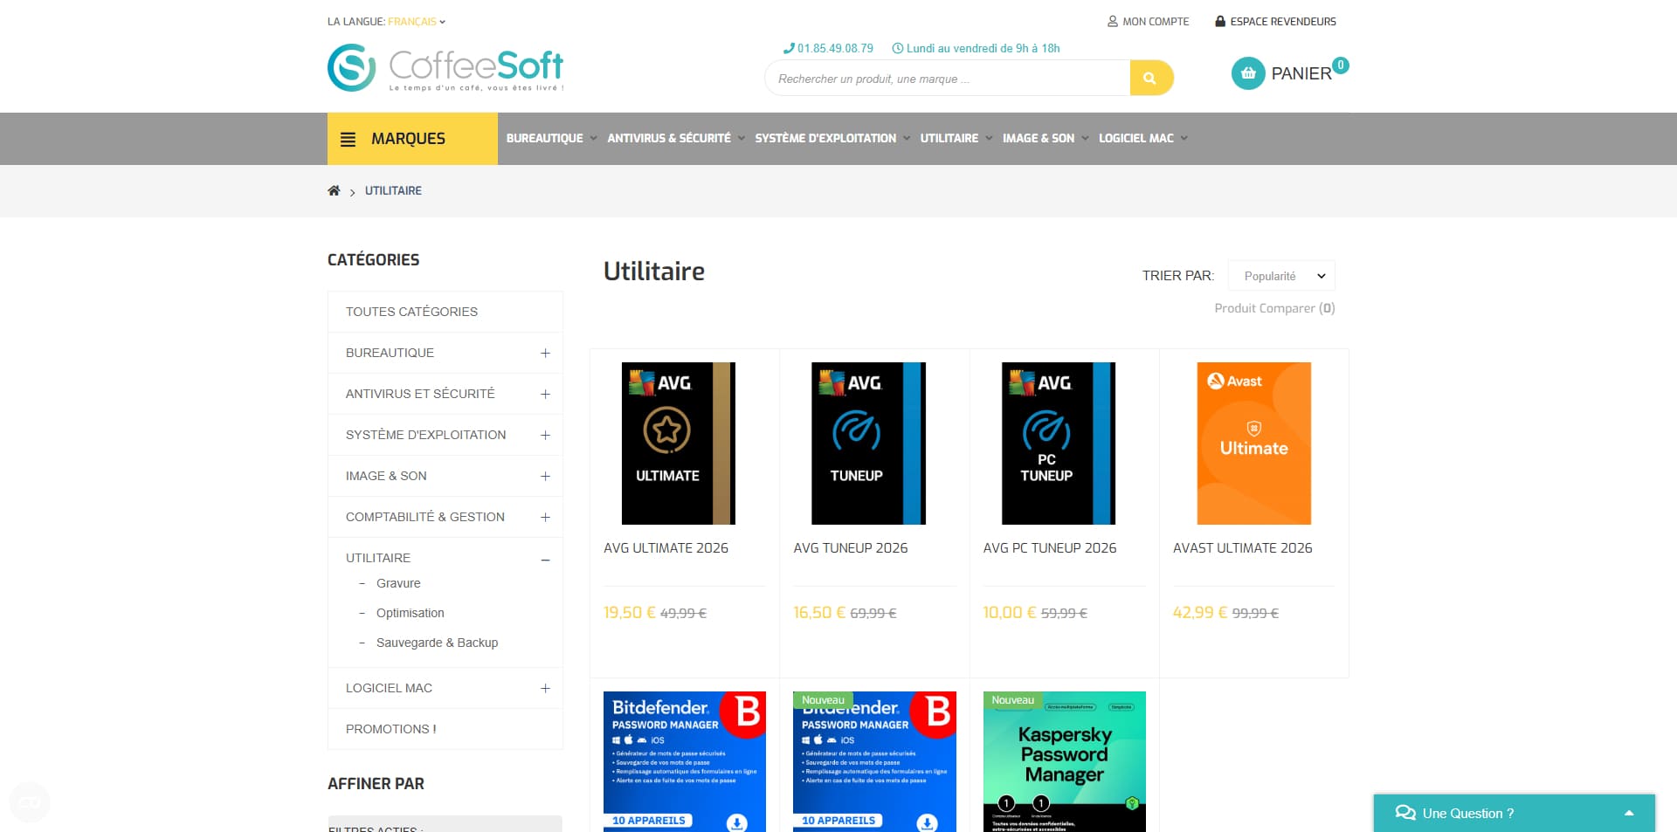Viewport: 1677px width, 832px height.
Task: Focus the product search field
Action: click(948, 79)
